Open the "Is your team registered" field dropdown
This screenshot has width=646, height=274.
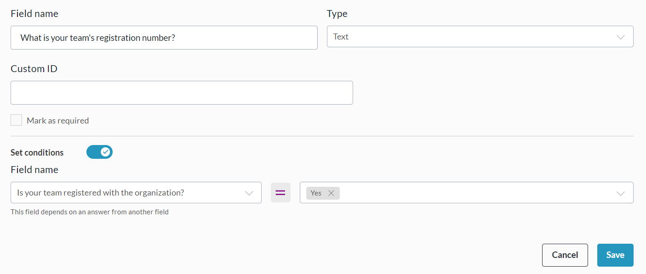point(129,193)
